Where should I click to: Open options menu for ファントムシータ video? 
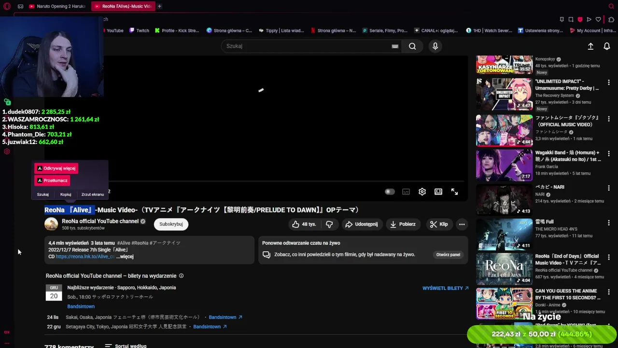(608, 119)
